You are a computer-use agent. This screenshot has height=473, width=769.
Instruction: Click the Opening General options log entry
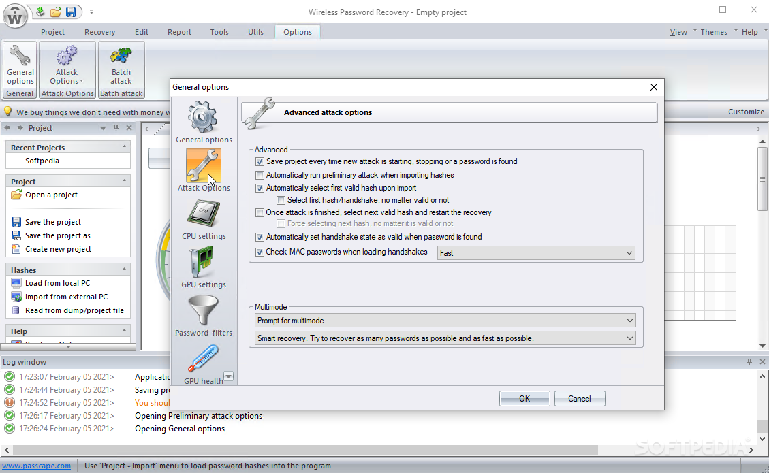pos(180,428)
